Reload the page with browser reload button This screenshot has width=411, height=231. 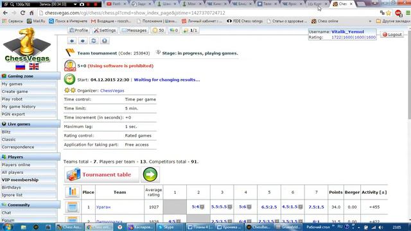click(23, 13)
